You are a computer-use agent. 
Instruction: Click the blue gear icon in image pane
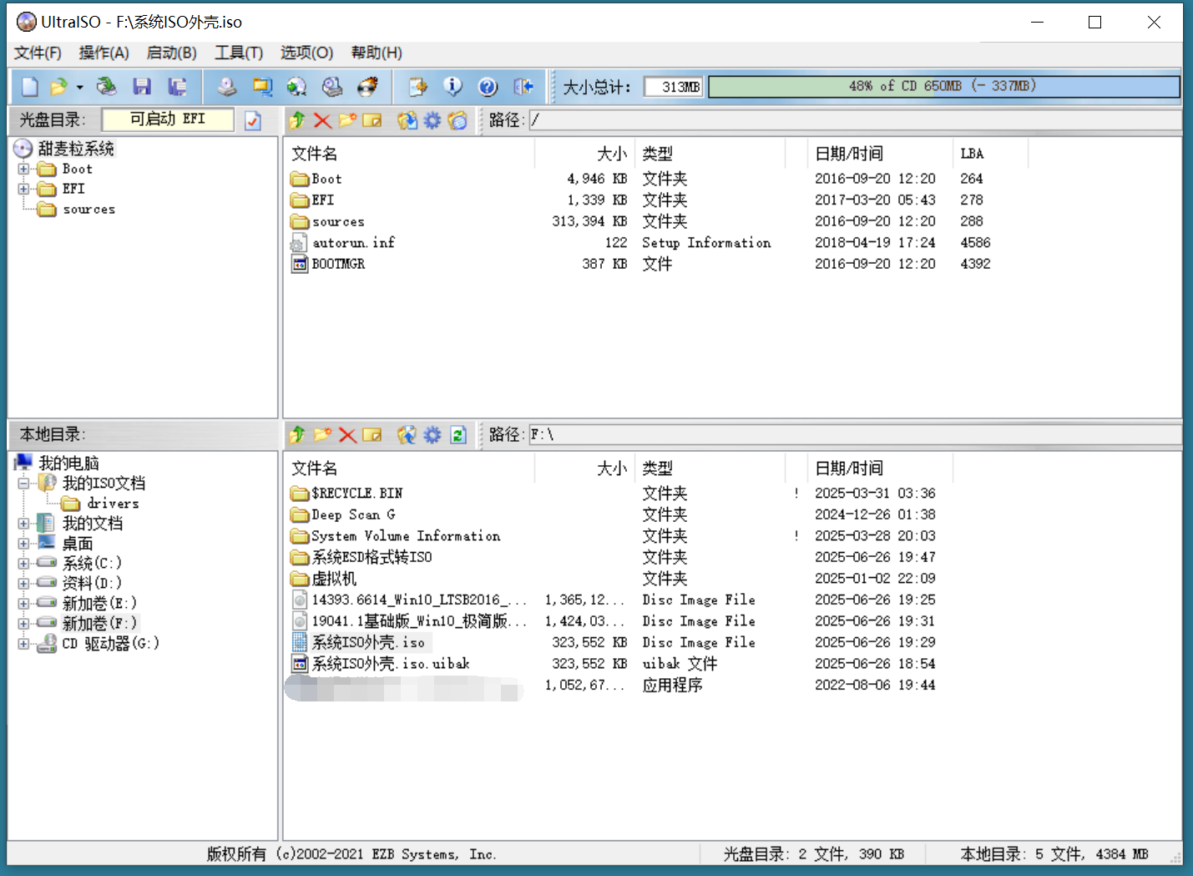point(432,121)
